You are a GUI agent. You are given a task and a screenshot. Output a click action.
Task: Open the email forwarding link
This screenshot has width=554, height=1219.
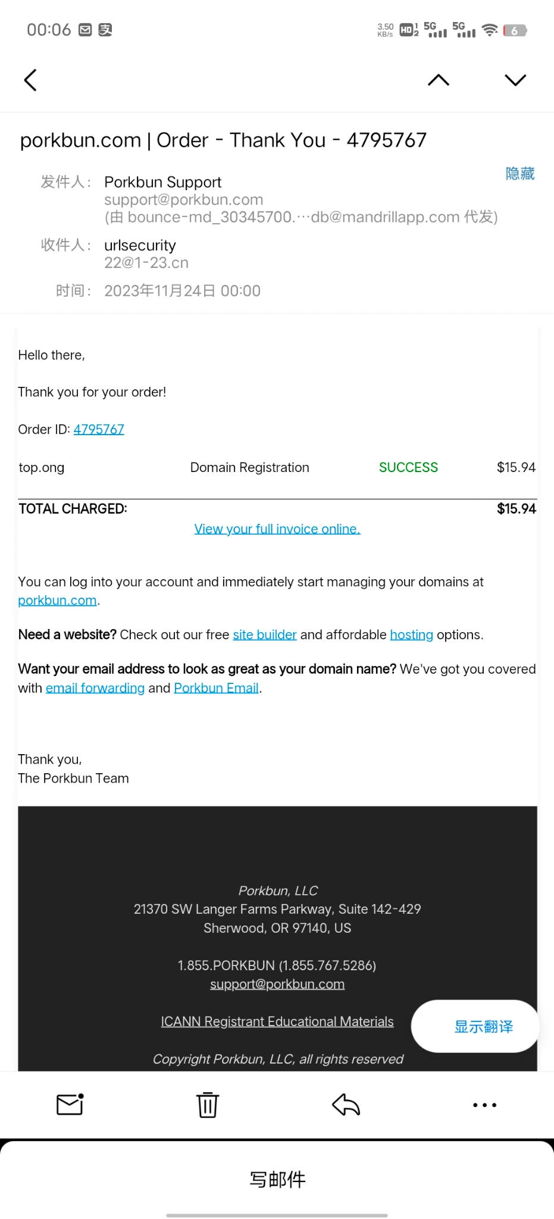(x=95, y=688)
